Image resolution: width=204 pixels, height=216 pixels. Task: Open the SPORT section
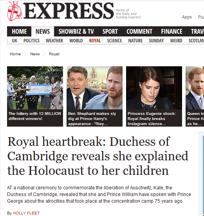click(x=110, y=31)
